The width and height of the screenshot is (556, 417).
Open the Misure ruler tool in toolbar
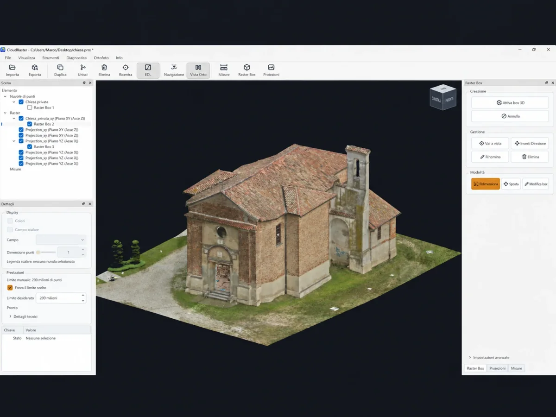coord(224,70)
